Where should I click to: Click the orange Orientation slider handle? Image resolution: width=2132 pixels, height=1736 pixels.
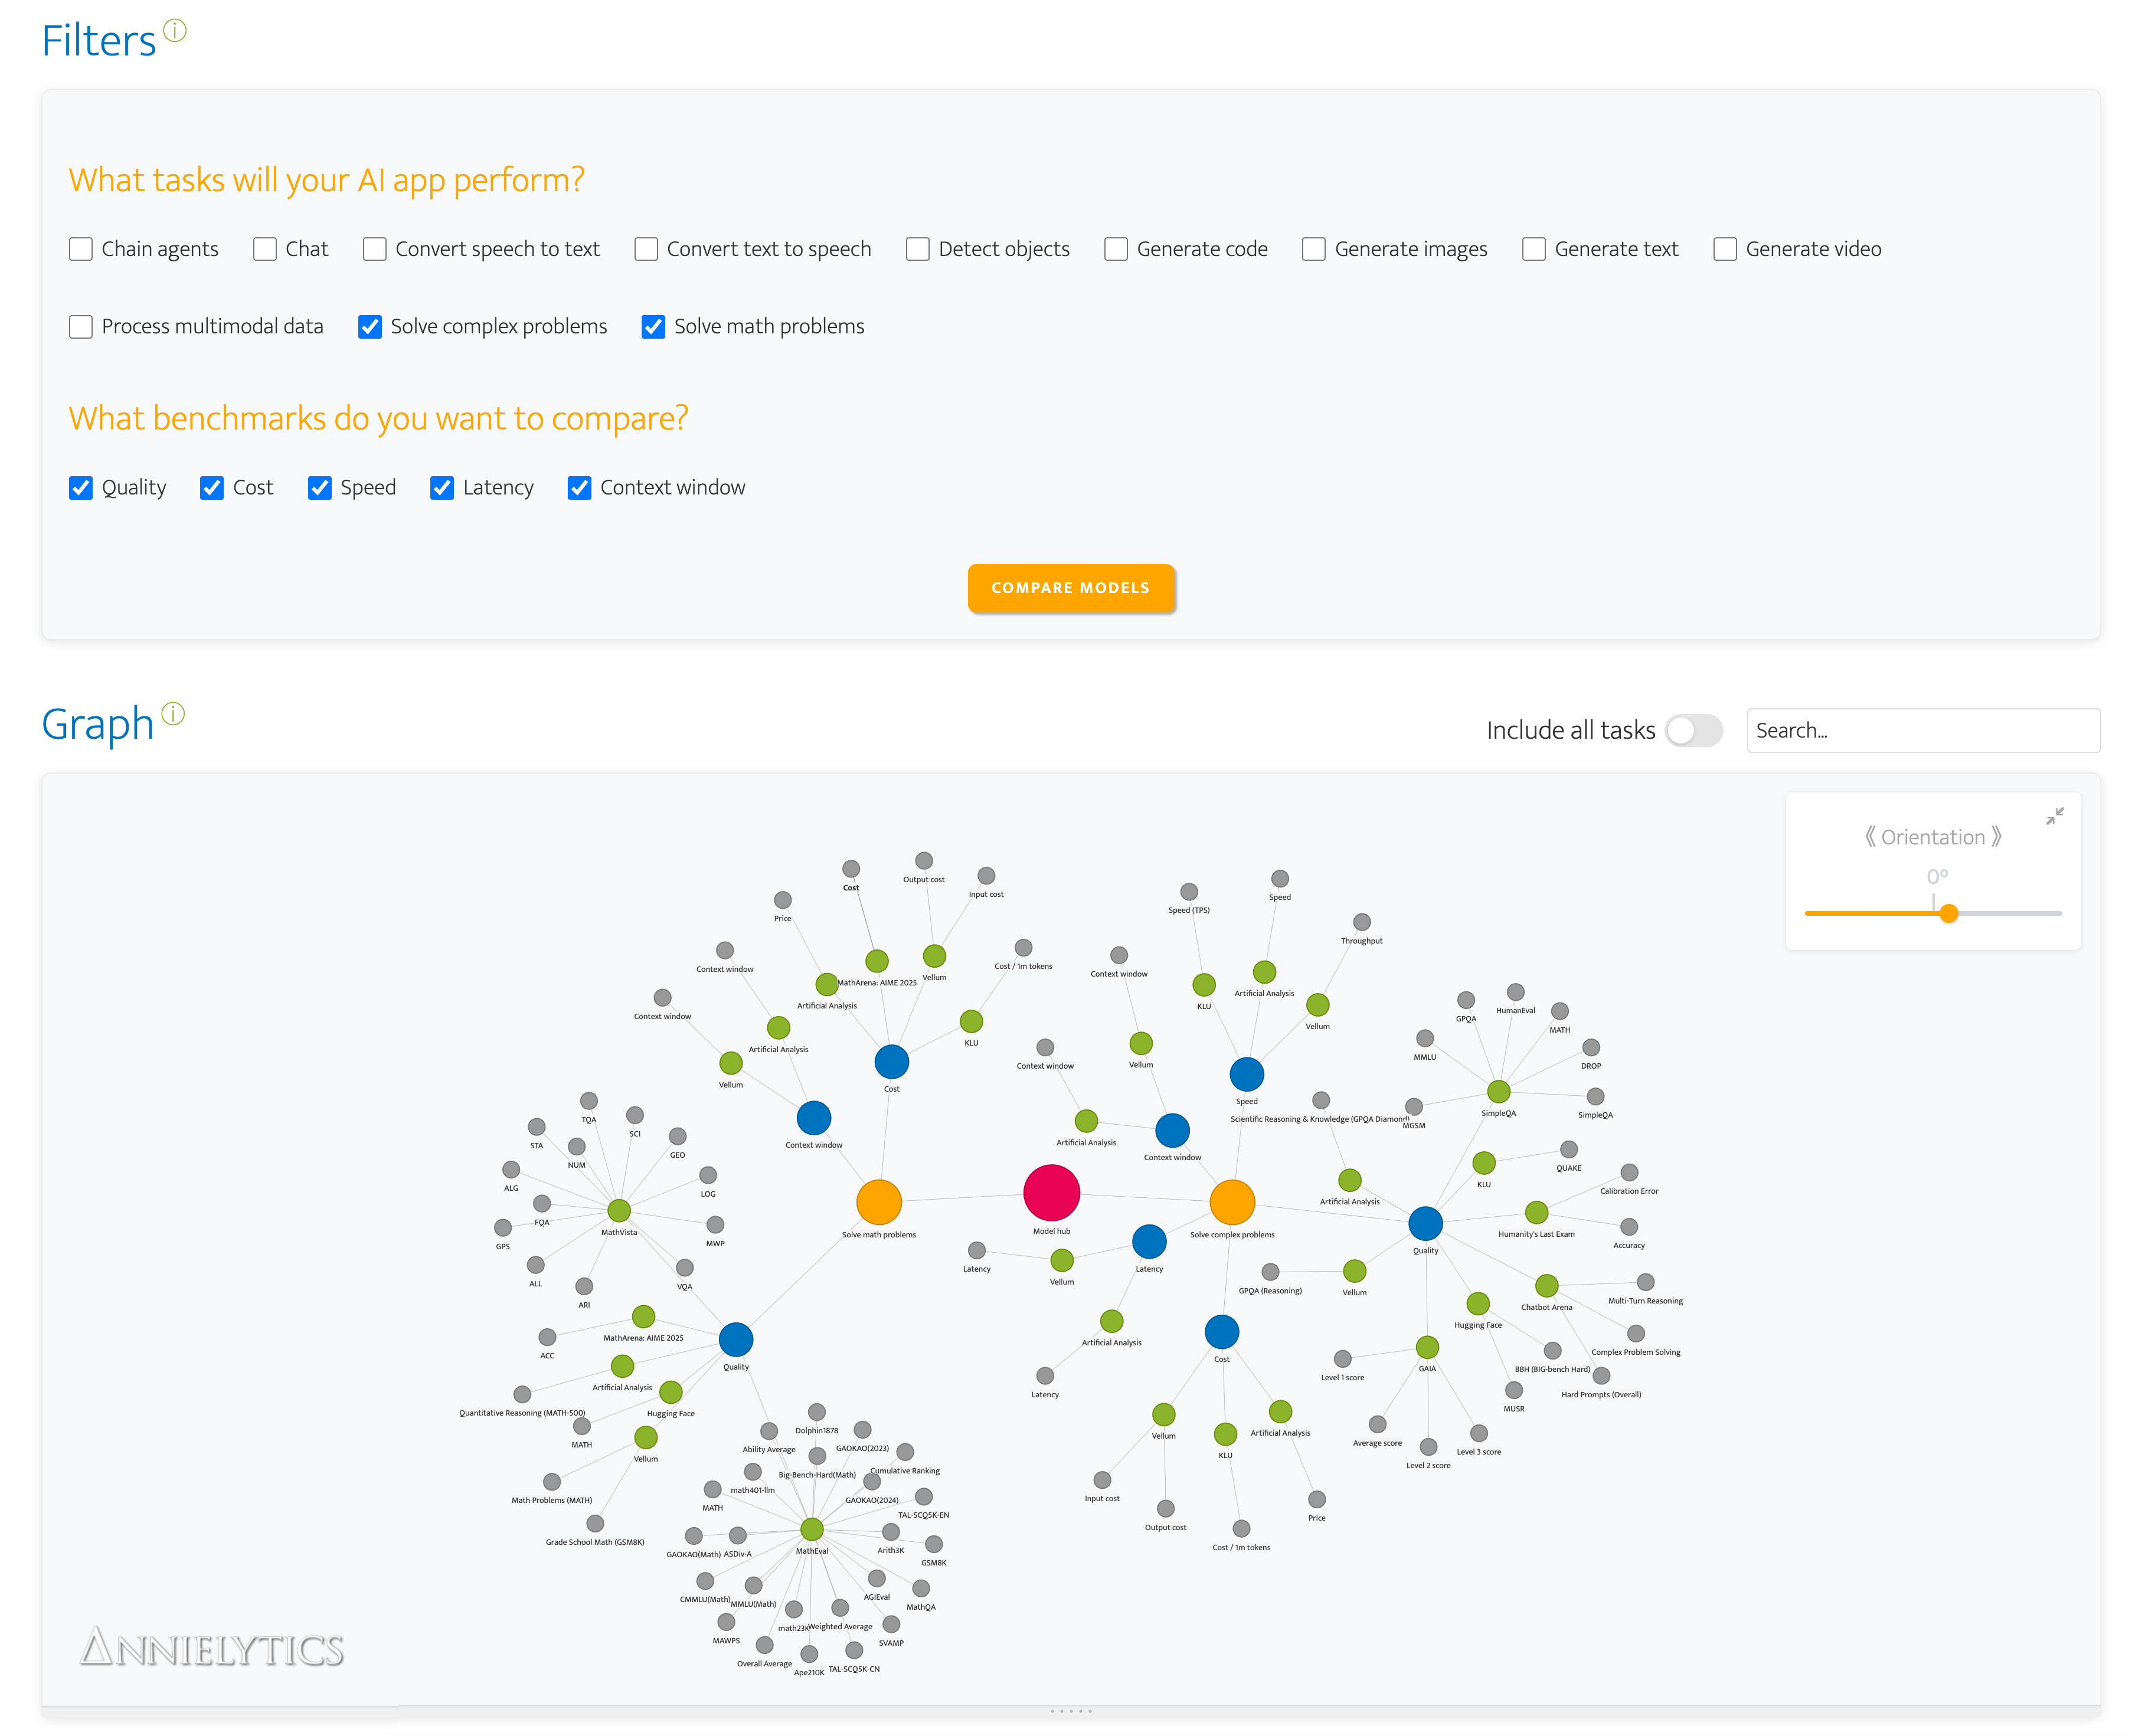click(1948, 913)
